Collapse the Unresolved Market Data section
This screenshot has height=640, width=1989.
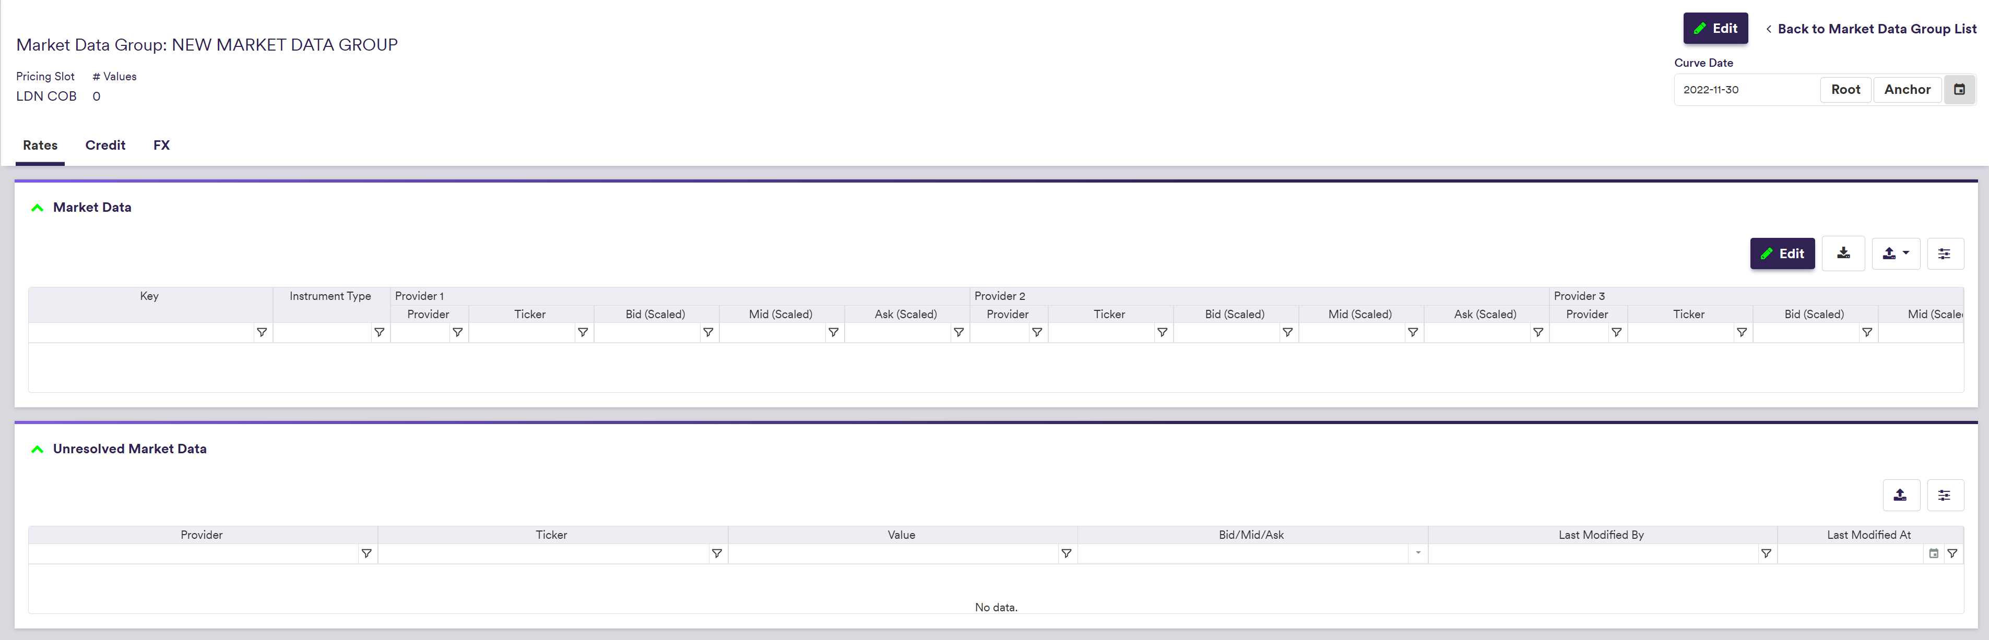click(37, 449)
